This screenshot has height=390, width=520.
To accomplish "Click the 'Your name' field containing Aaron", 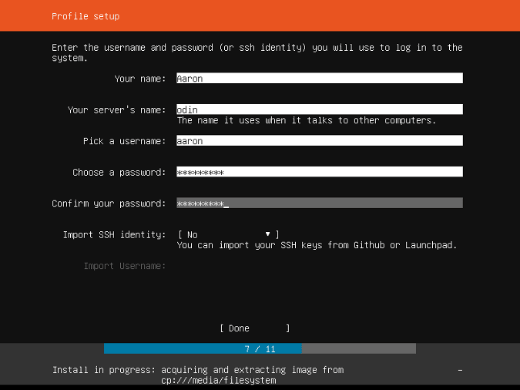I will click(x=319, y=79).
